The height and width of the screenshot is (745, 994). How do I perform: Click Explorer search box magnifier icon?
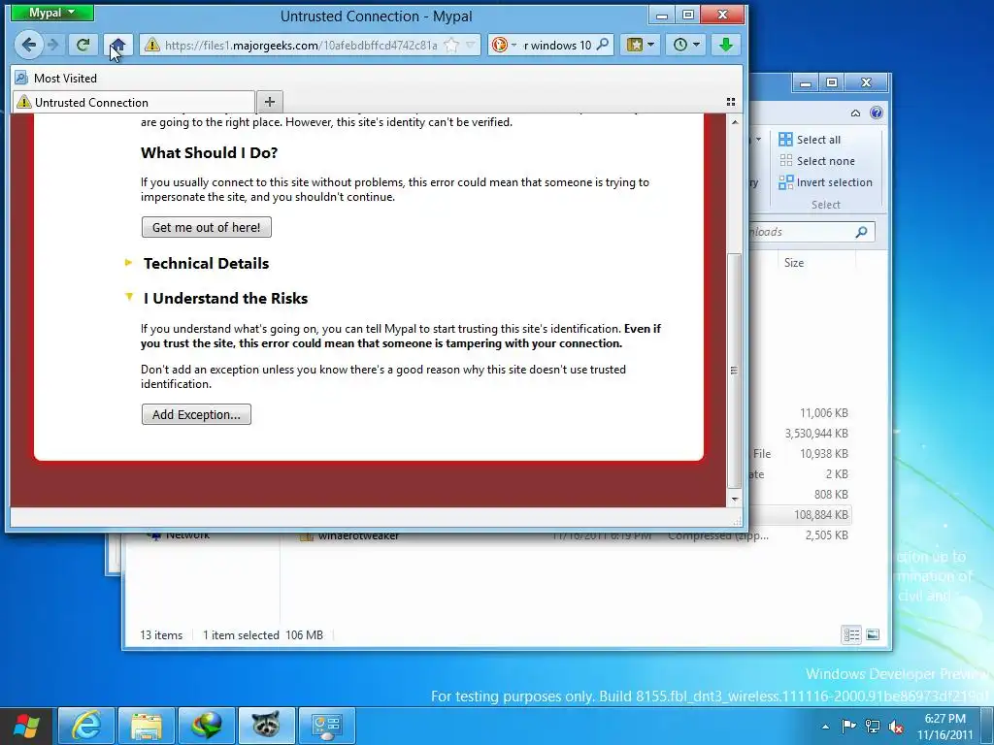pyautogui.click(x=861, y=232)
